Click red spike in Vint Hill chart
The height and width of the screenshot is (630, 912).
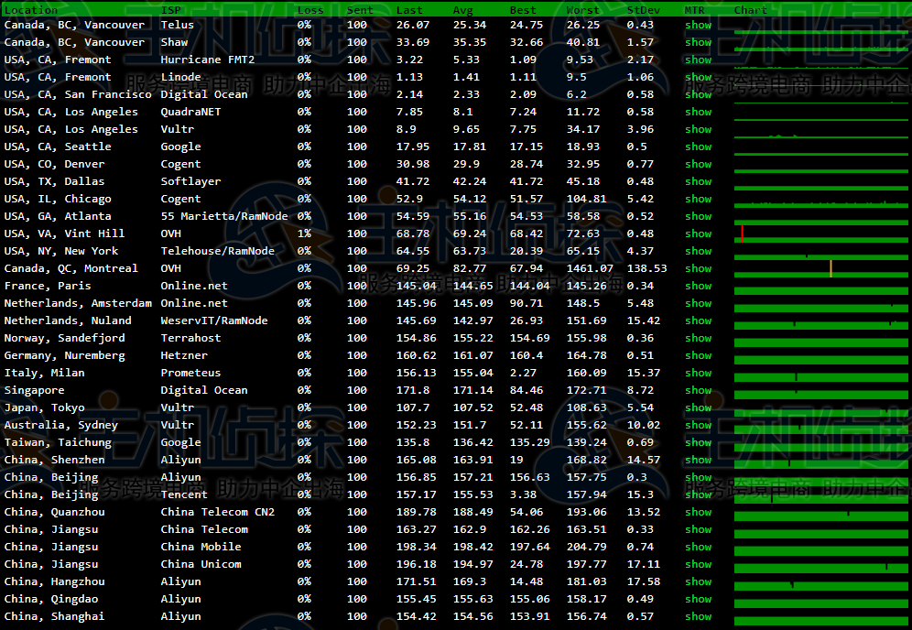click(742, 234)
